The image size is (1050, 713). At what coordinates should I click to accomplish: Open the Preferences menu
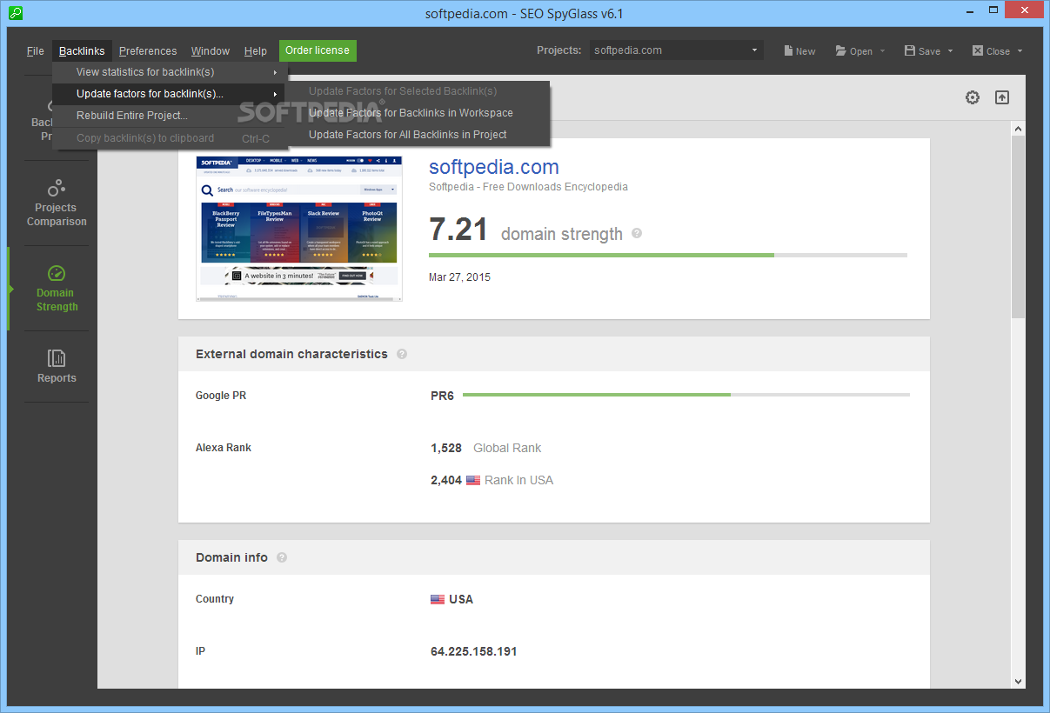coord(148,50)
